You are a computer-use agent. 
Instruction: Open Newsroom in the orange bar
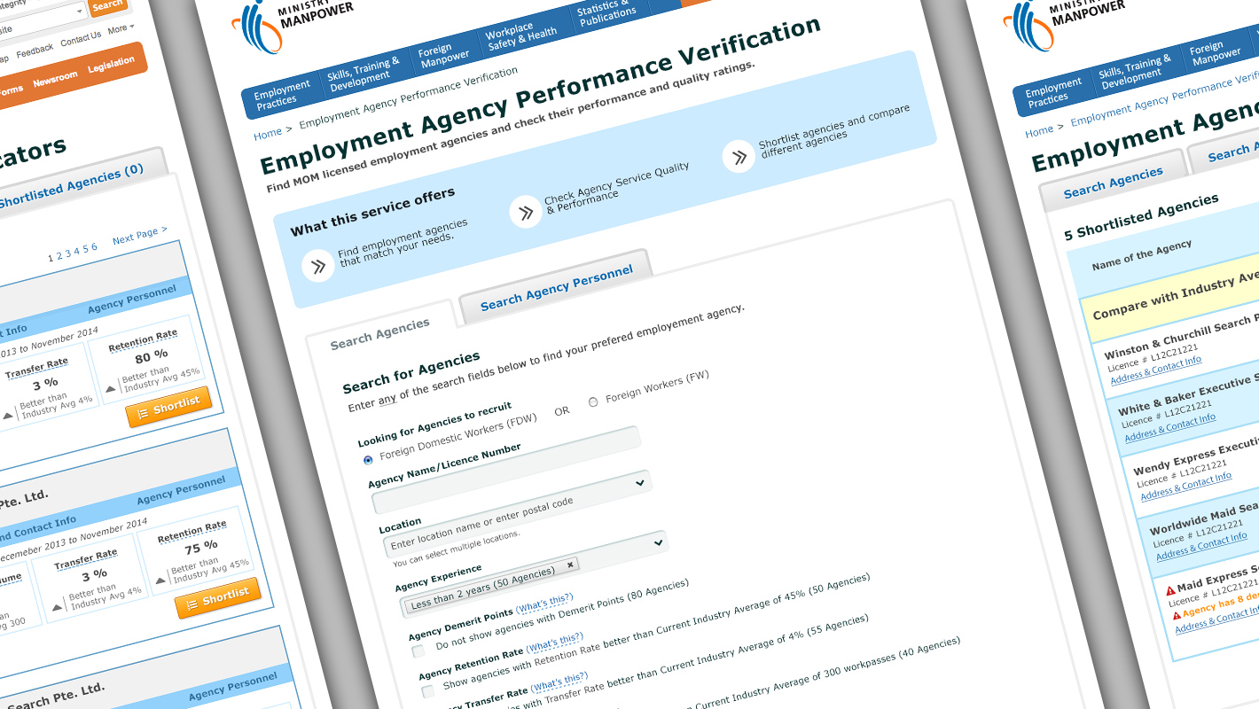(x=56, y=80)
